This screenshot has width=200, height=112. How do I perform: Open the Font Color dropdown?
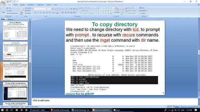click(57, 13)
